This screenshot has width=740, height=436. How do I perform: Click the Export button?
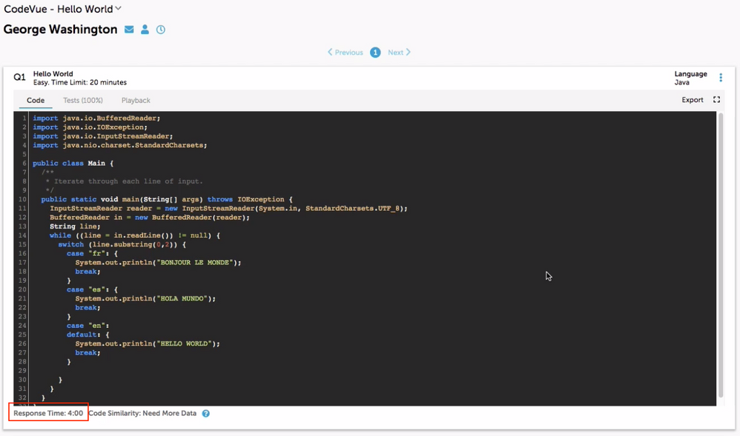(x=692, y=100)
